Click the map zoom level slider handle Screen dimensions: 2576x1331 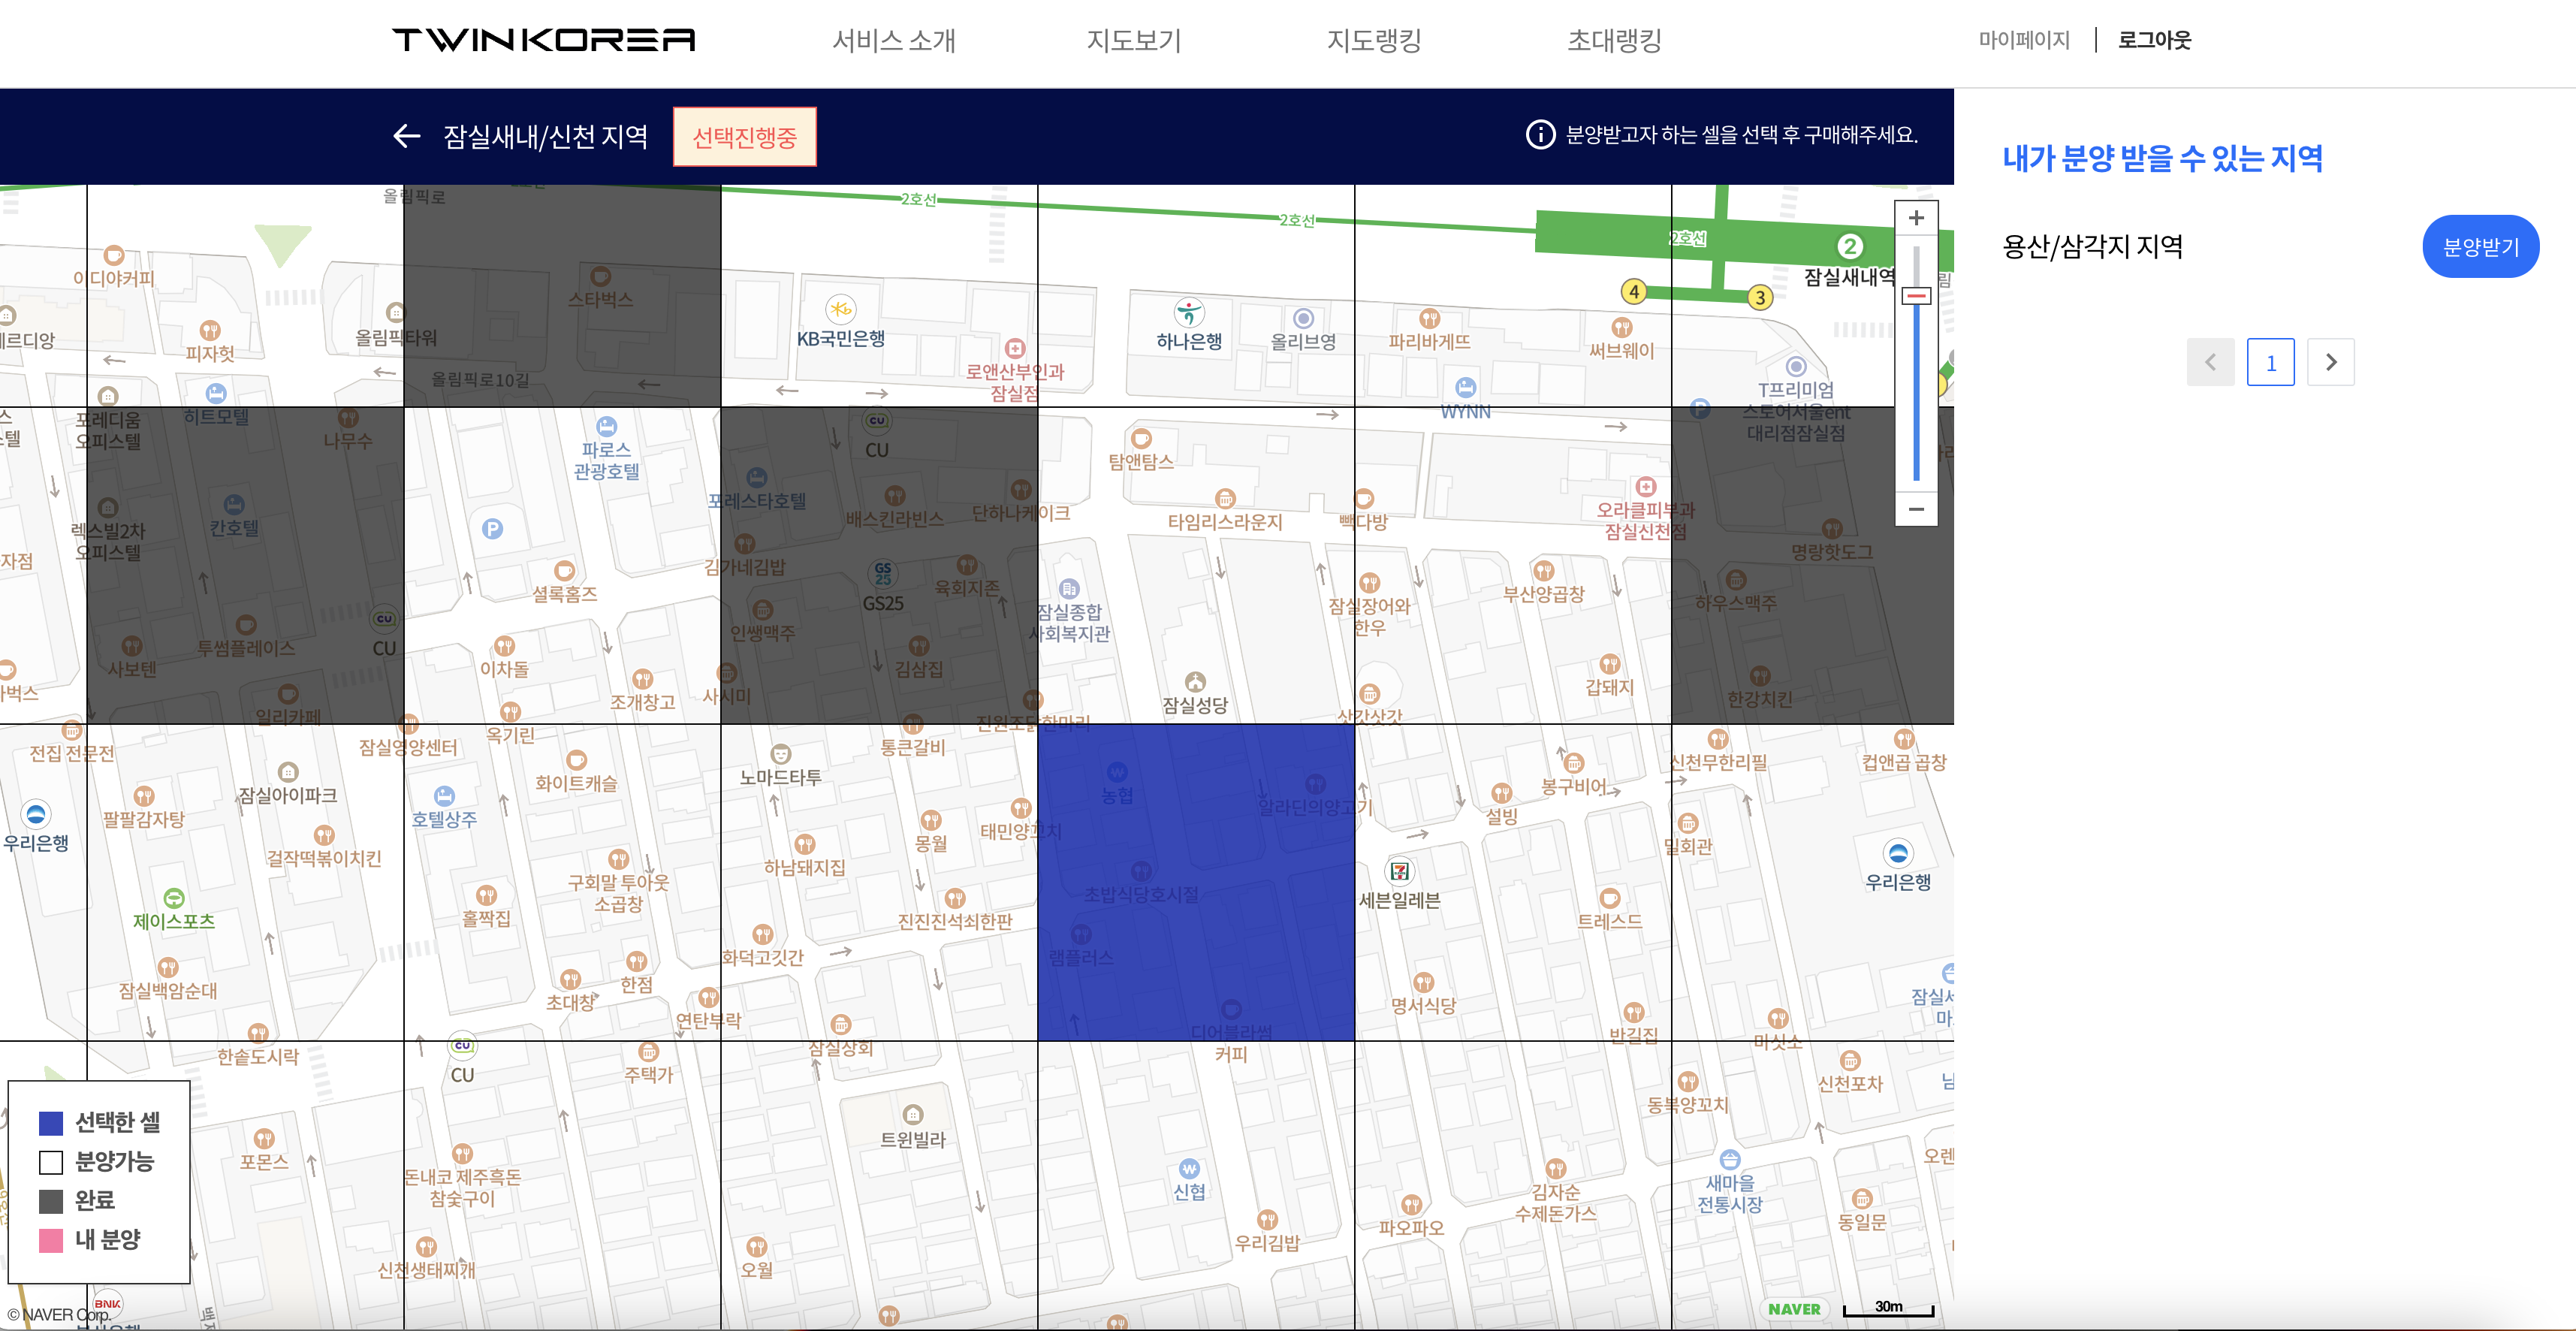point(1916,296)
